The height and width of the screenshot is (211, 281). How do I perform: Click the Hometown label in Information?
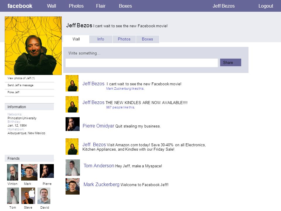click(16, 129)
